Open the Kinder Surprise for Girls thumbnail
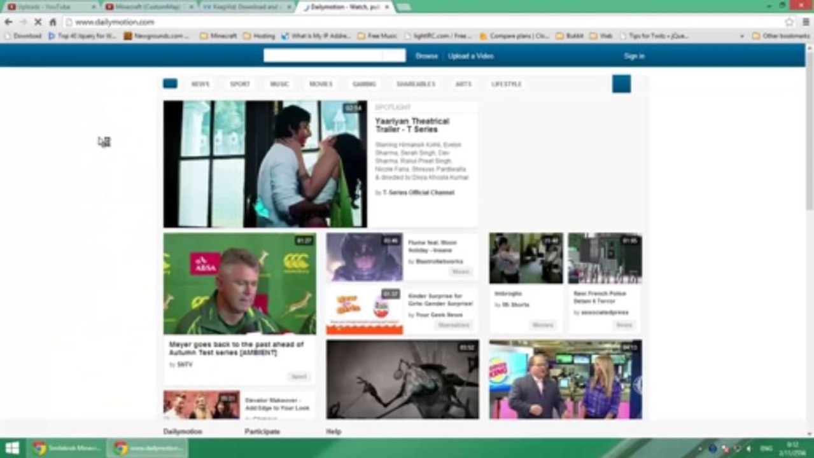814x458 pixels. click(x=364, y=311)
